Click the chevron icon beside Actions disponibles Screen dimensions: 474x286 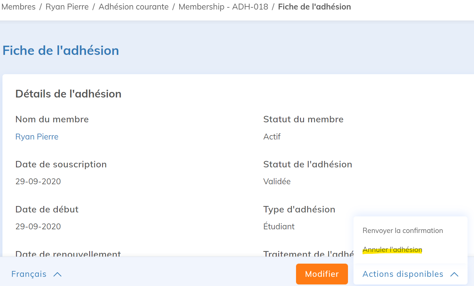454,274
